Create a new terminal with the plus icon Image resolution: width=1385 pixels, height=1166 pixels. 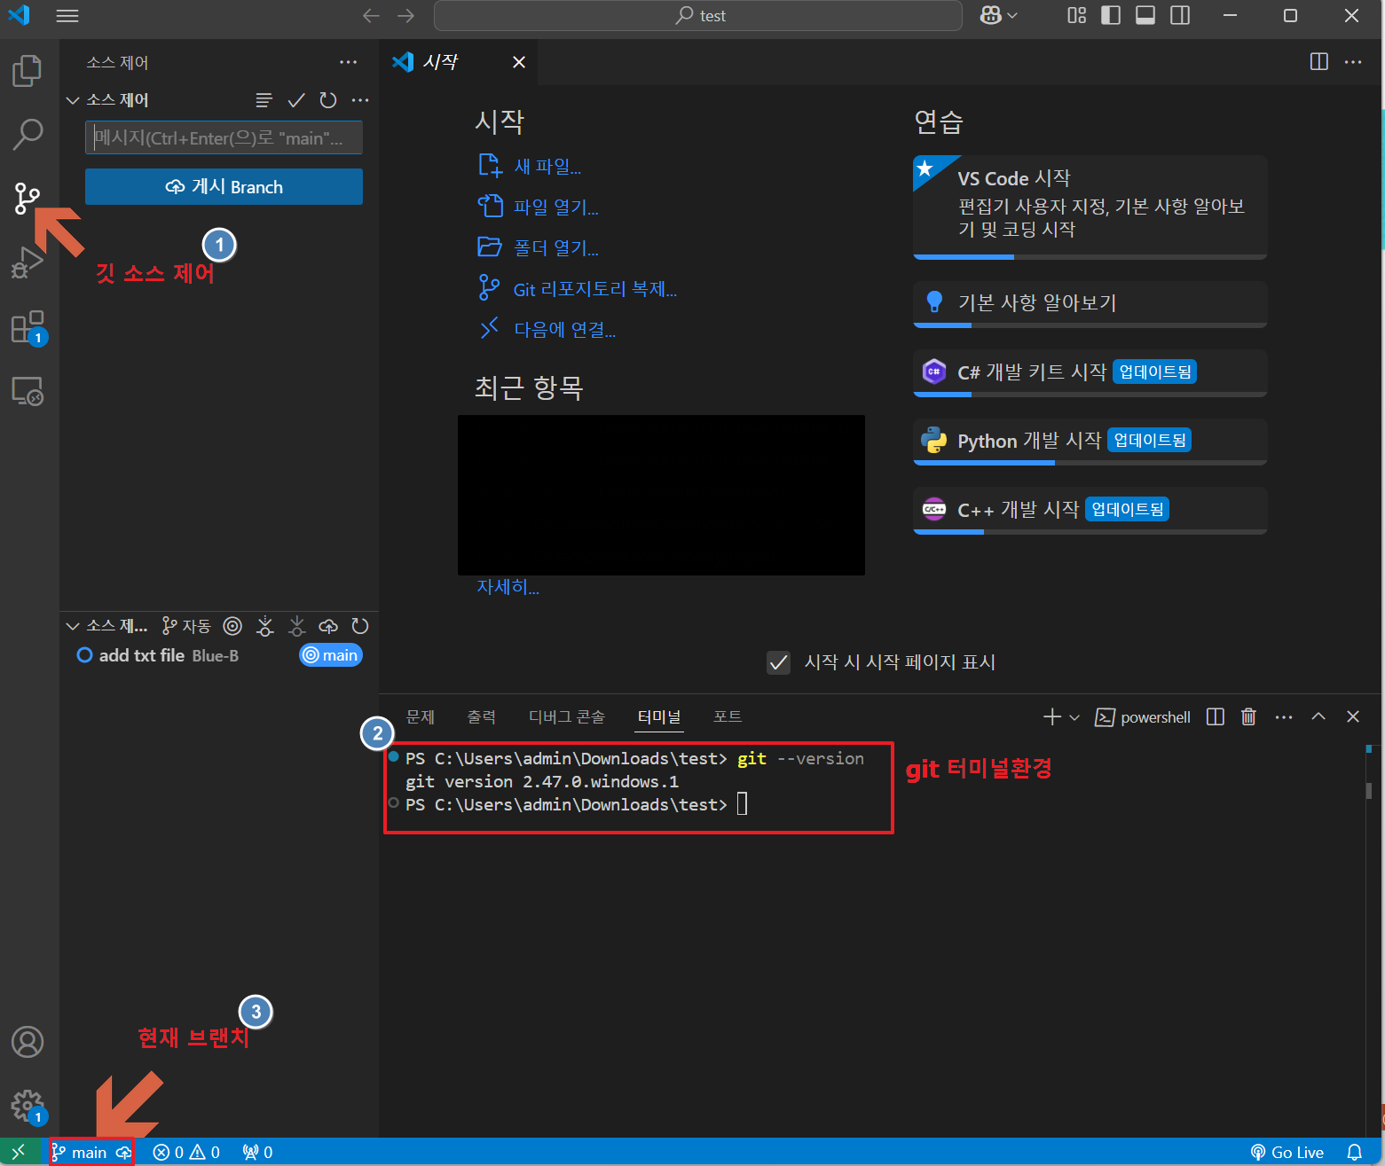coord(1052,716)
